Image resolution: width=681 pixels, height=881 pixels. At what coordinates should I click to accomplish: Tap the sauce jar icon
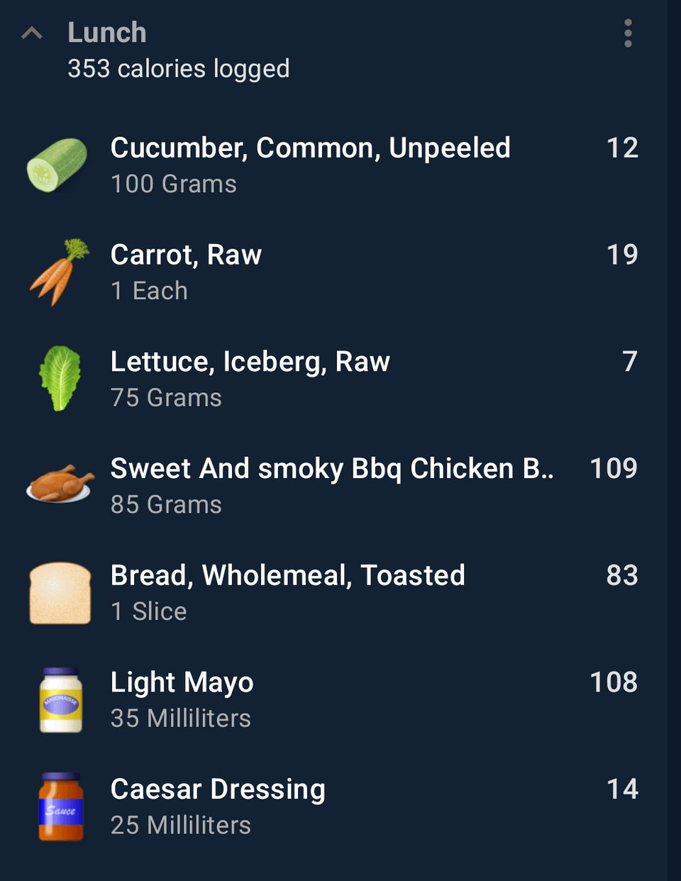coord(61,807)
